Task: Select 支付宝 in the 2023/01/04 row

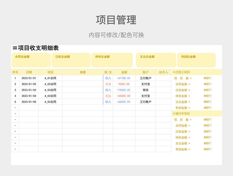Action: coord(146,96)
